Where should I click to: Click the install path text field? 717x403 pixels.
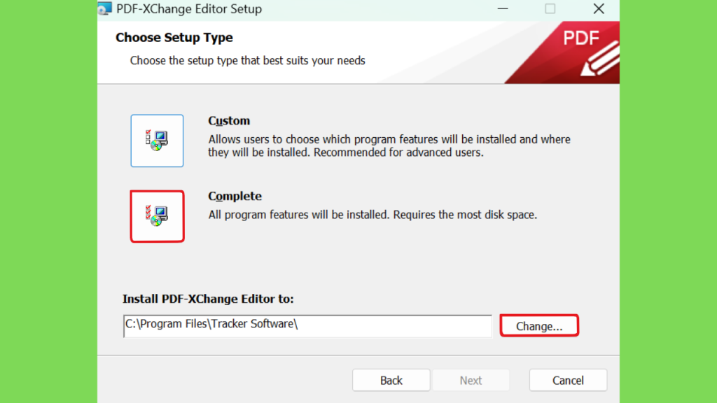tap(307, 326)
